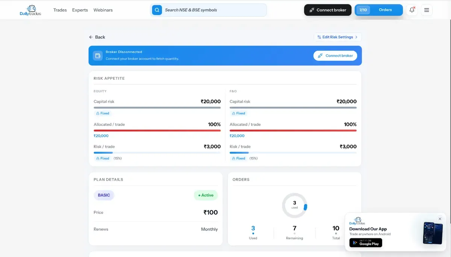This screenshot has height=257, width=451.
Task: Click the Broker Disconnected heading
Action: pyautogui.click(x=124, y=52)
